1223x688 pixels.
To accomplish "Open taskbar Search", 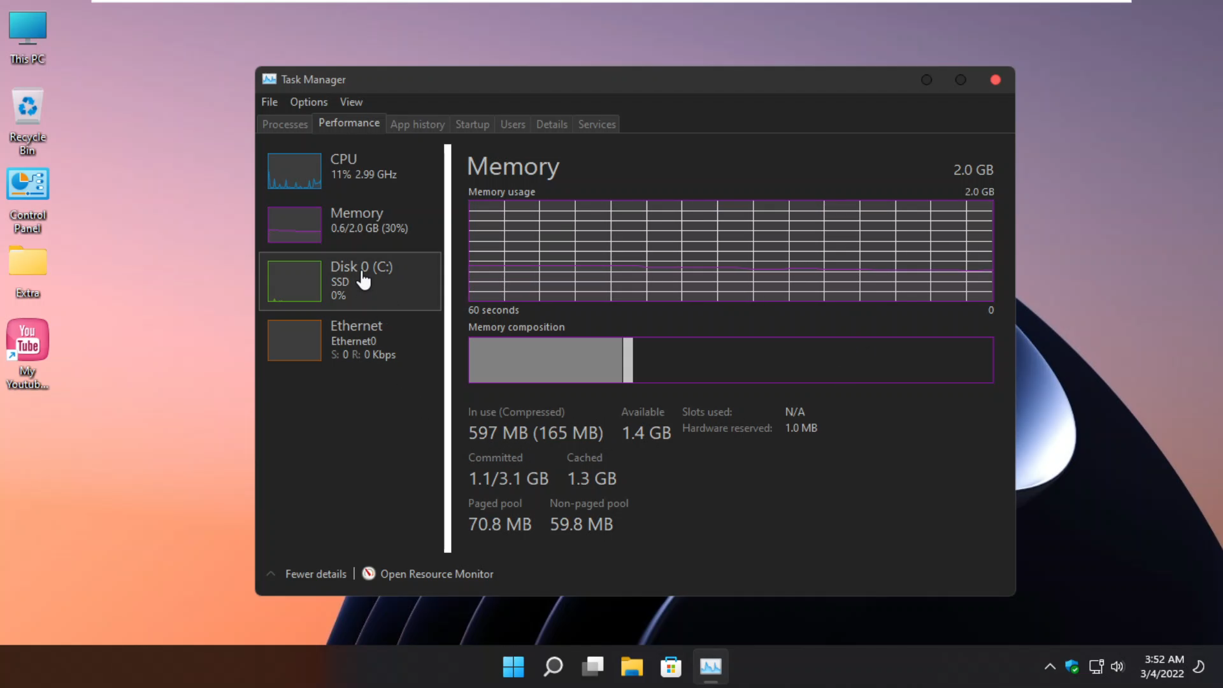I will click(553, 667).
